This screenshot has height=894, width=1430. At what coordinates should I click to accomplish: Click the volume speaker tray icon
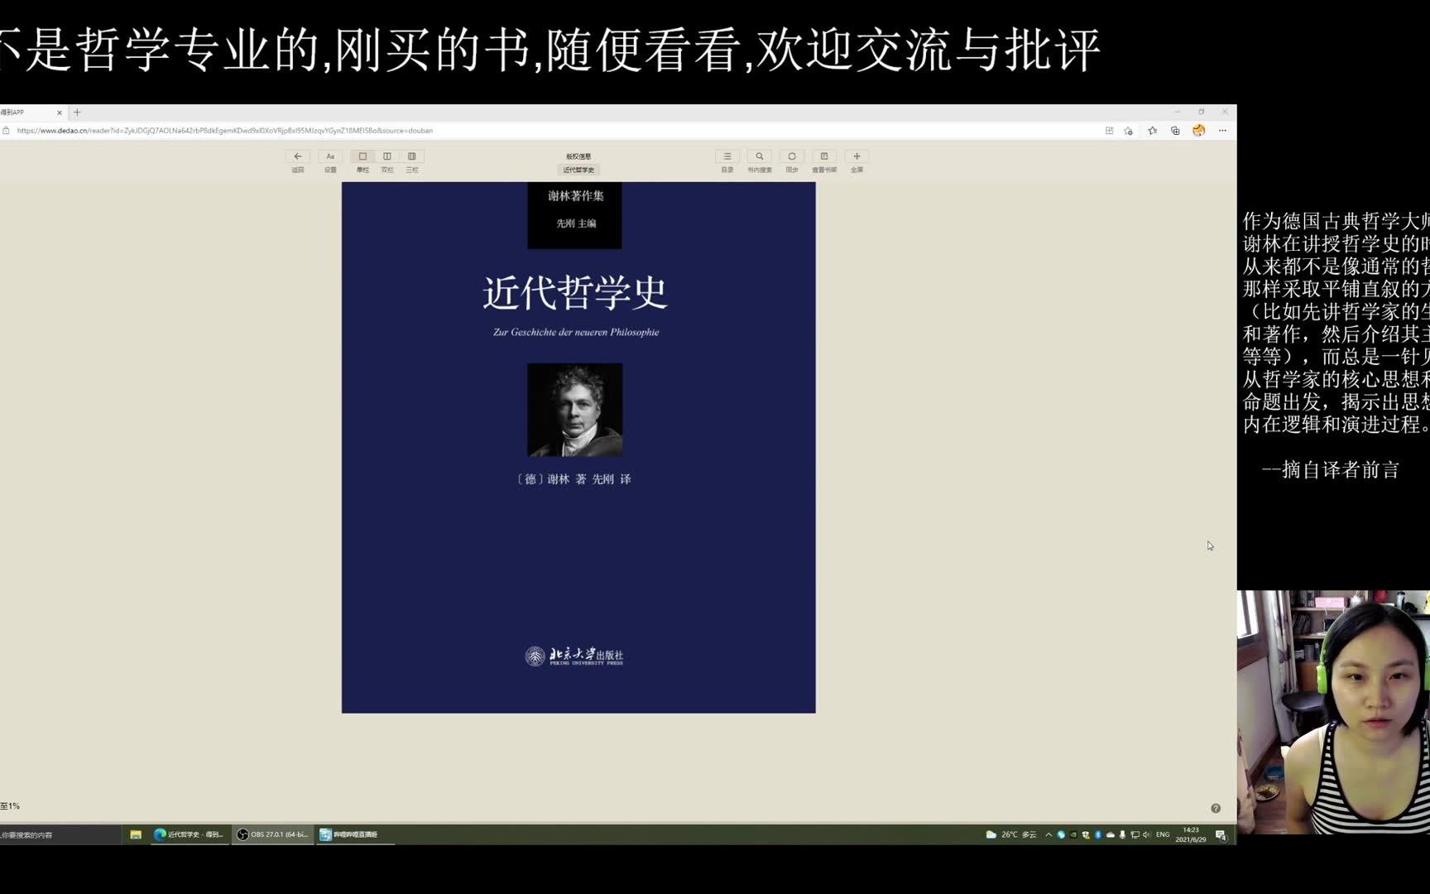coord(1147,834)
